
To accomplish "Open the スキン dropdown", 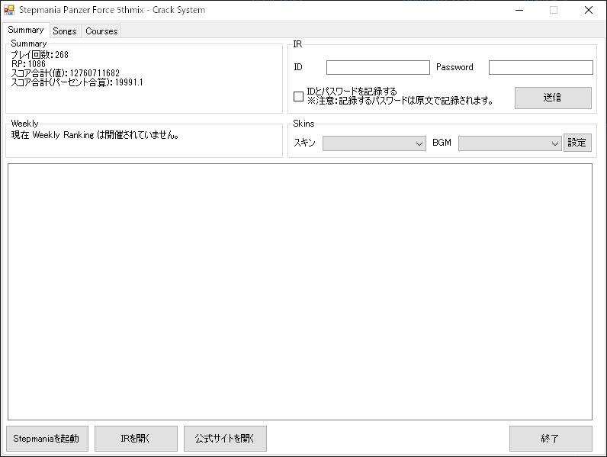I will (374, 143).
